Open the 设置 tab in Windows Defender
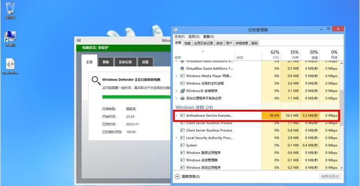 click(x=145, y=62)
